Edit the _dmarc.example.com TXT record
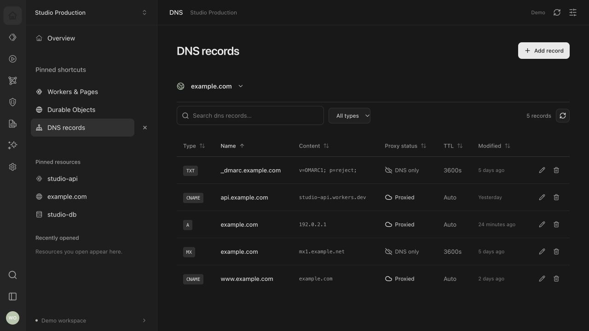This screenshot has width=589, height=331. (x=542, y=170)
